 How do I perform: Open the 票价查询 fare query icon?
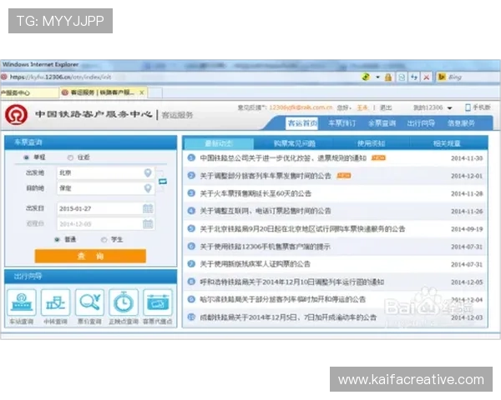(90, 302)
